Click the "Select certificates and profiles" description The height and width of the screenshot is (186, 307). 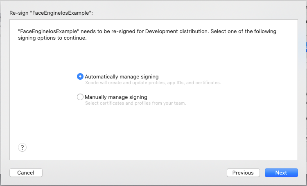point(135,103)
